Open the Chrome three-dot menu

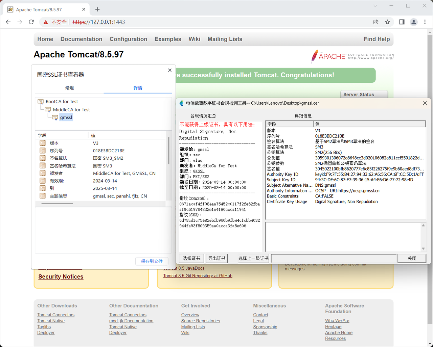425,22
